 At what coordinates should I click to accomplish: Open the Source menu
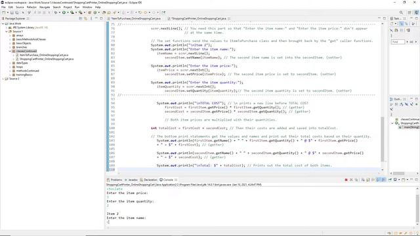[20, 7]
